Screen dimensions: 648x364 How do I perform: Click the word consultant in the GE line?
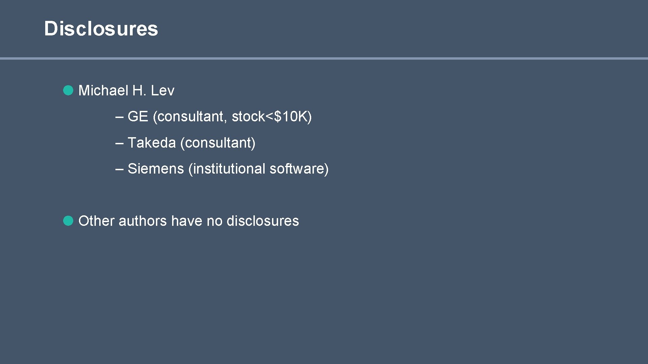point(191,117)
